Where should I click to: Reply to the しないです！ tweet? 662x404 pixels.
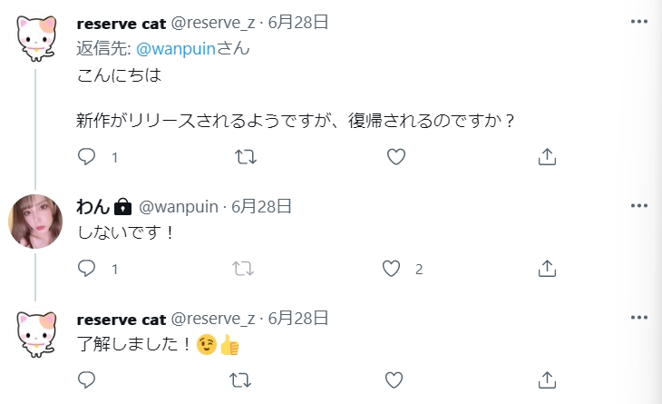tap(87, 269)
